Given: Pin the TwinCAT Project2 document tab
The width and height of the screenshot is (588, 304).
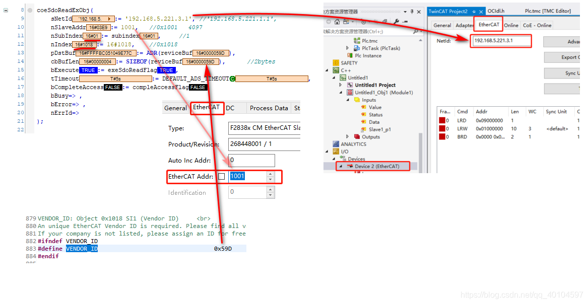Looking at the screenshot, I should [x=474, y=12].
